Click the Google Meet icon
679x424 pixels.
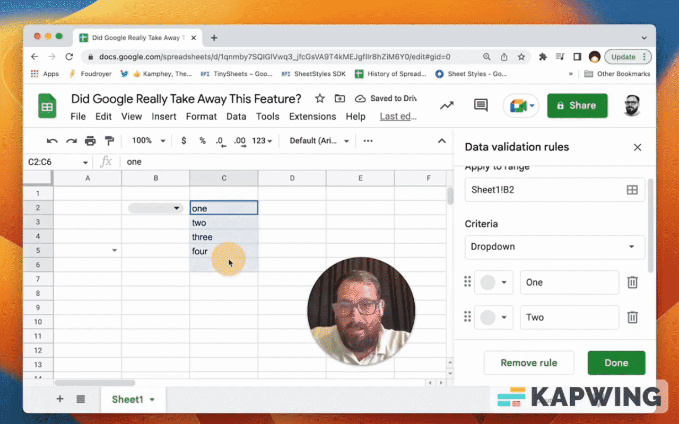[517, 105]
